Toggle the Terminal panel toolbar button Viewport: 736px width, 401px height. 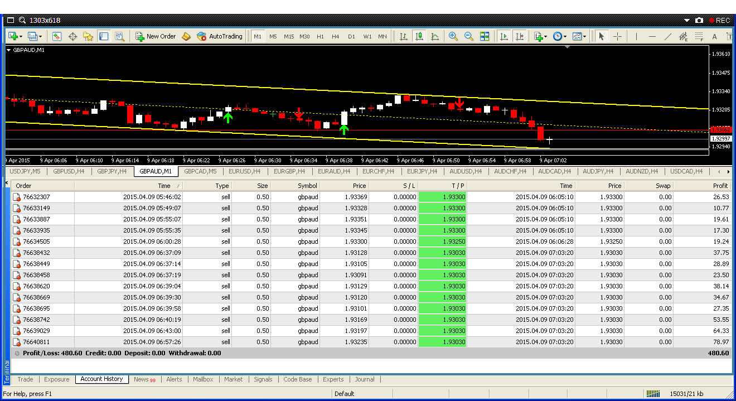tap(104, 36)
